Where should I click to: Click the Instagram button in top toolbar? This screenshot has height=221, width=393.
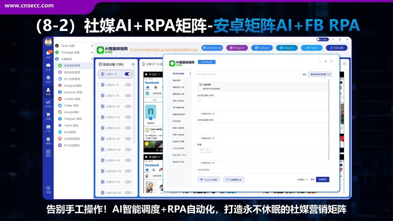pos(237,47)
